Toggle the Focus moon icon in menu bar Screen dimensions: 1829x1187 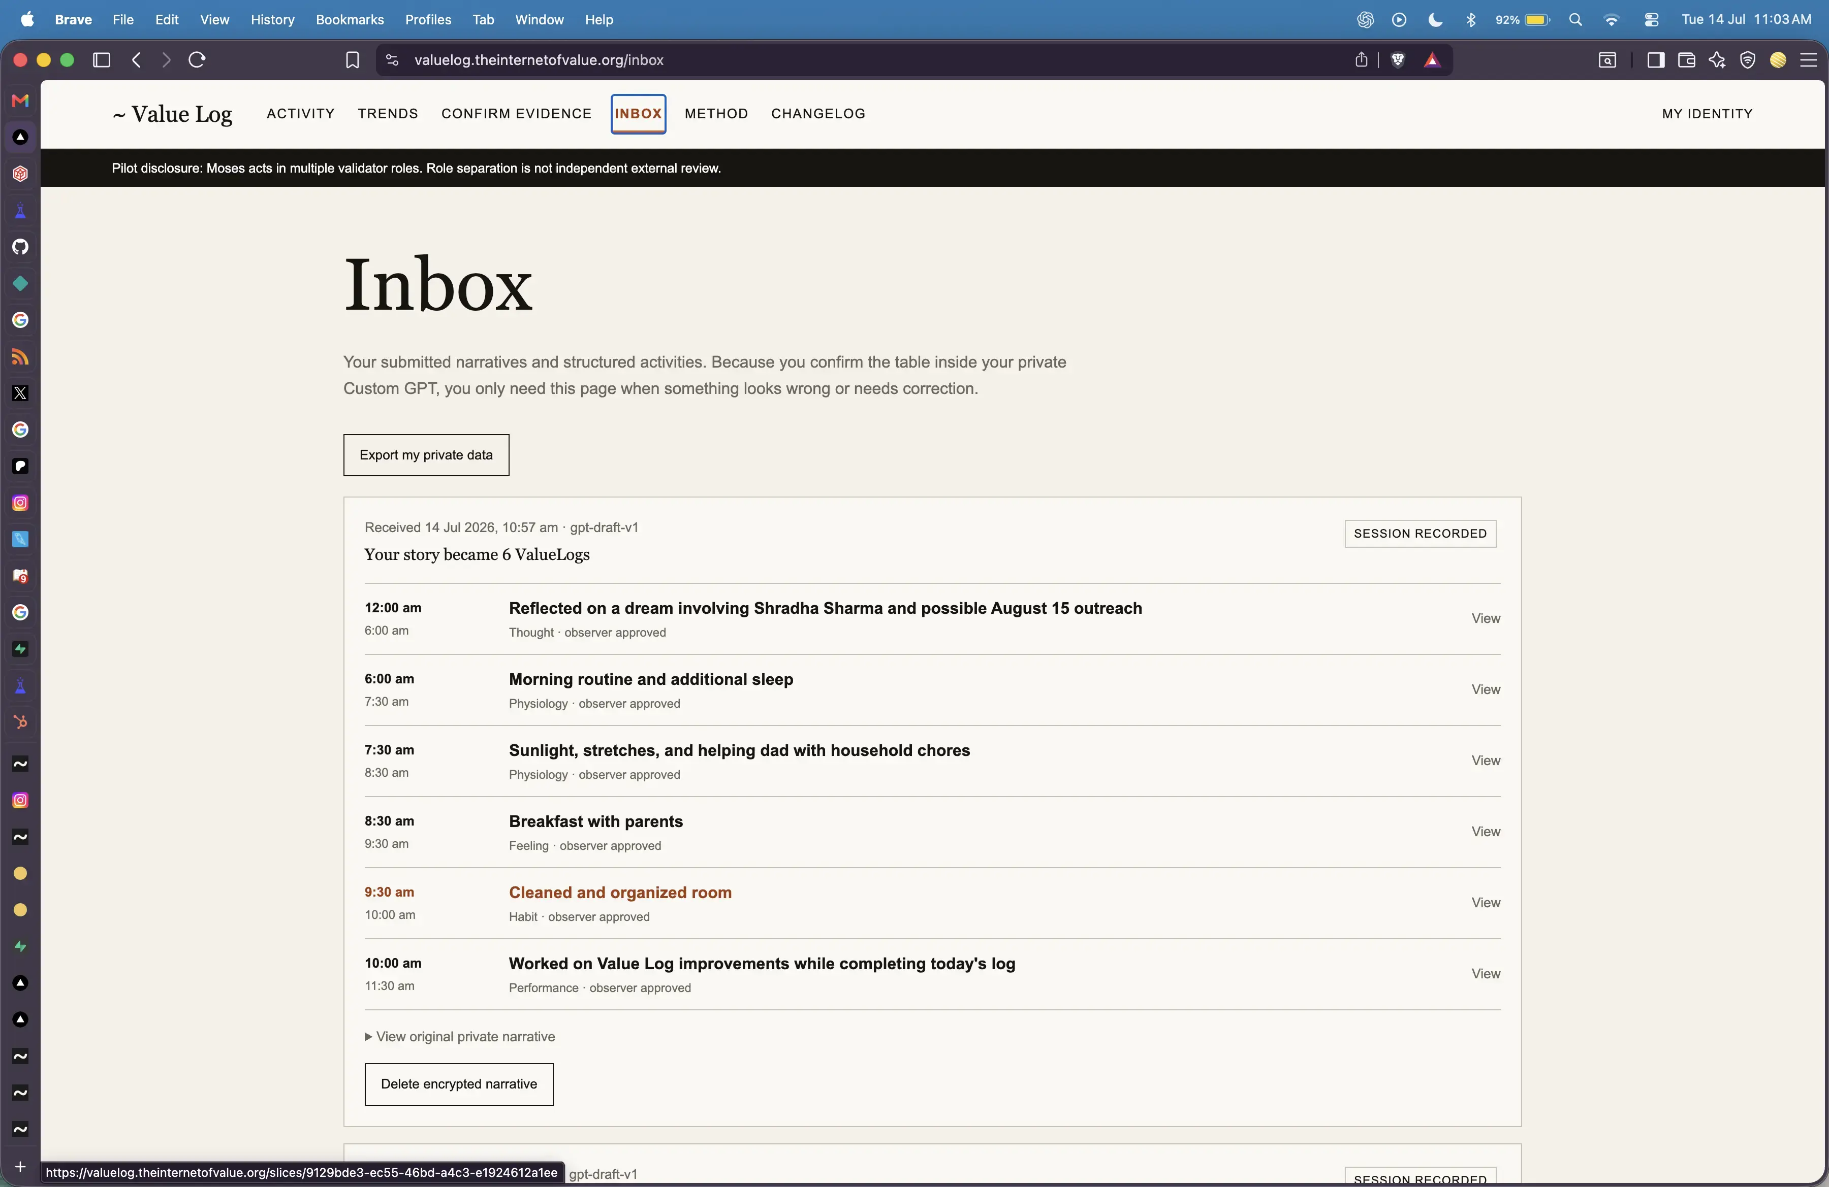(1435, 20)
